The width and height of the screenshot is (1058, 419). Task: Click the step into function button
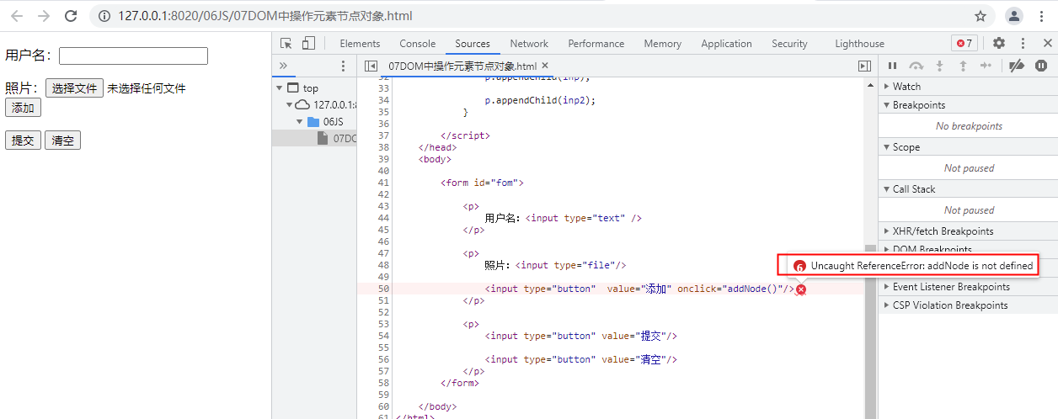tap(940, 66)
